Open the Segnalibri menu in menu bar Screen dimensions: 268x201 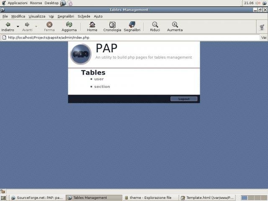(x=66, y=16)
